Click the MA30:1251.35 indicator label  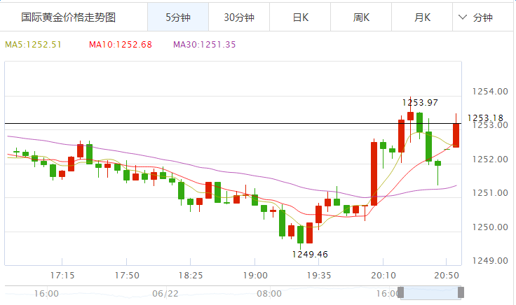point(204,45)
